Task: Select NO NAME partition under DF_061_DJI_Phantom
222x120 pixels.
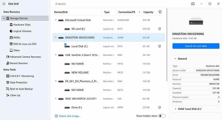Action: point(108,90)
